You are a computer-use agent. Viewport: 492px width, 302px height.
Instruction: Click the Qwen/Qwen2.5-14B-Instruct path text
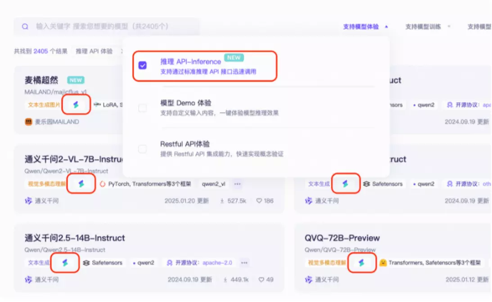pos(65,250)
